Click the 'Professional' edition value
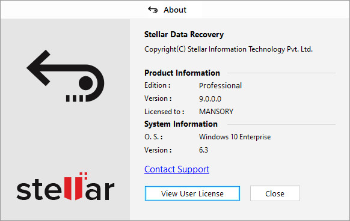 coord(220,86)
